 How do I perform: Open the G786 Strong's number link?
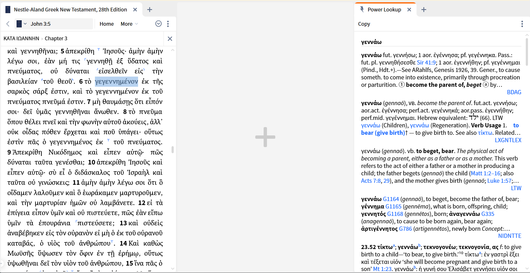(x=405, y=229)
